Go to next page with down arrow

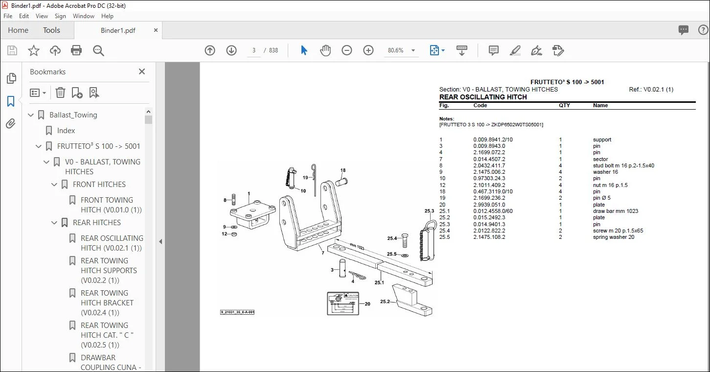[x=231, y=50]
